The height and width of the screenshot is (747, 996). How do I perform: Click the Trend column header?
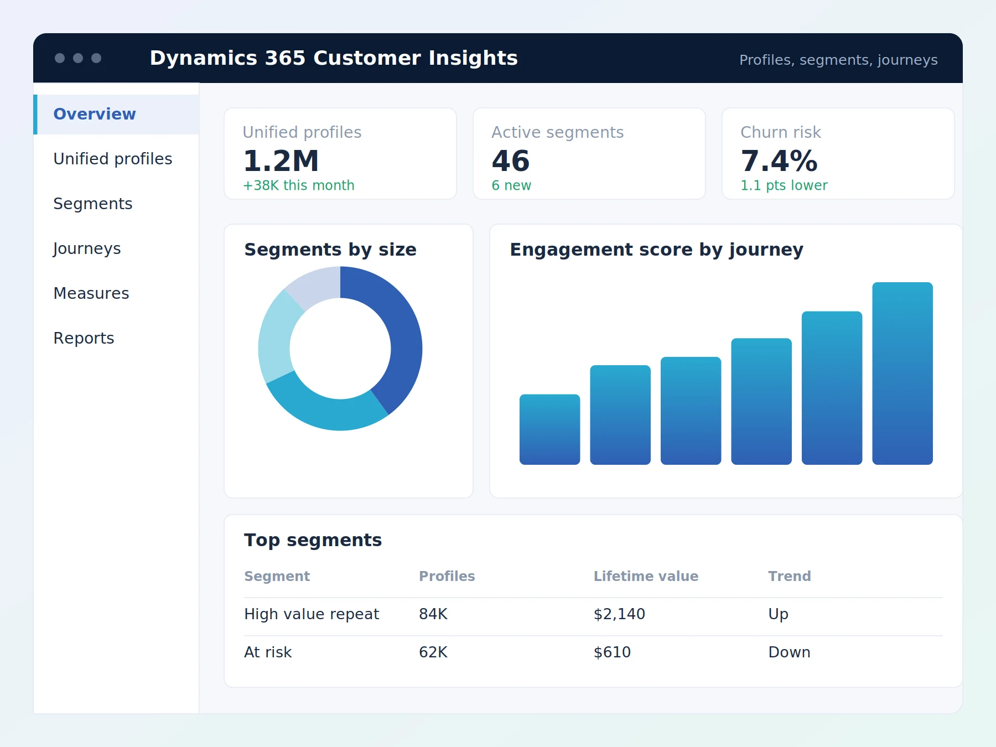790,577
